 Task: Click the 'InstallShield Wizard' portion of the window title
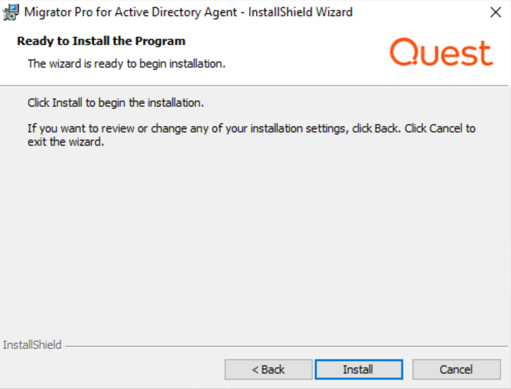coord(300,12)
